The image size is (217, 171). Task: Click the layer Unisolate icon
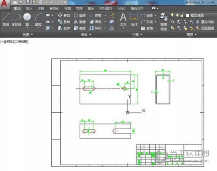point(179,28)
